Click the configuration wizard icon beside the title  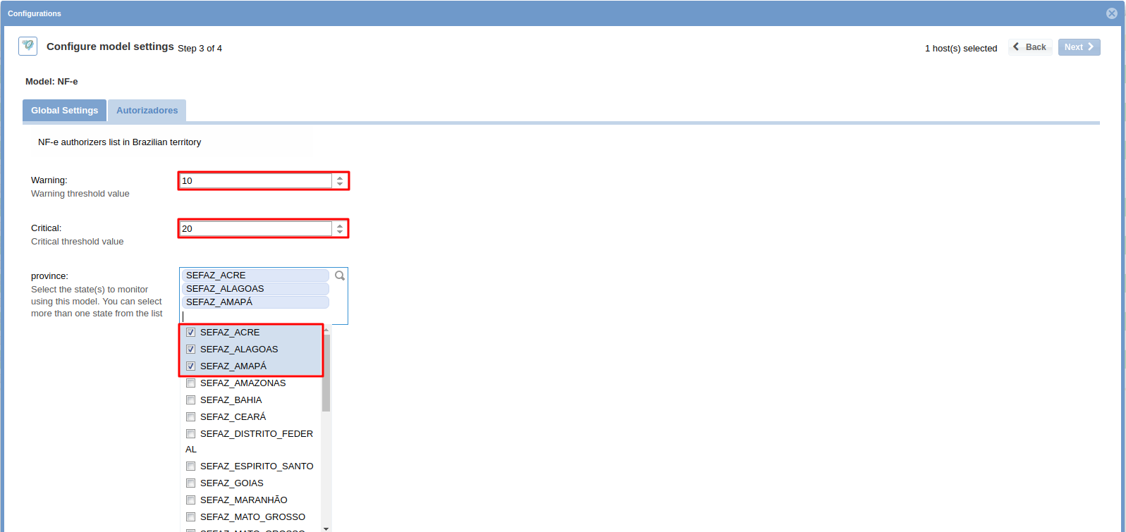(27, 46)
